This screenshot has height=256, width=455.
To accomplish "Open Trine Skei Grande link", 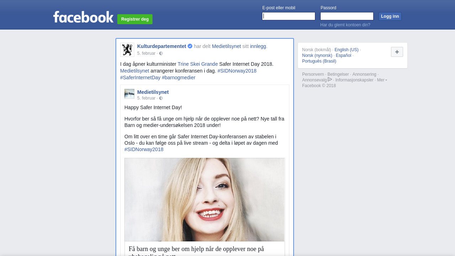I will coord(198,64).
